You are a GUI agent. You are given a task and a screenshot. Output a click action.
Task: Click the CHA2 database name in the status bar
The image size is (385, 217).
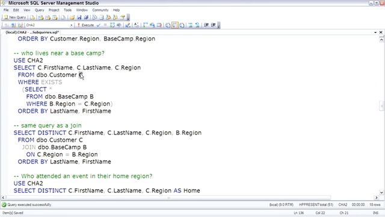click(x=343, y=205)
